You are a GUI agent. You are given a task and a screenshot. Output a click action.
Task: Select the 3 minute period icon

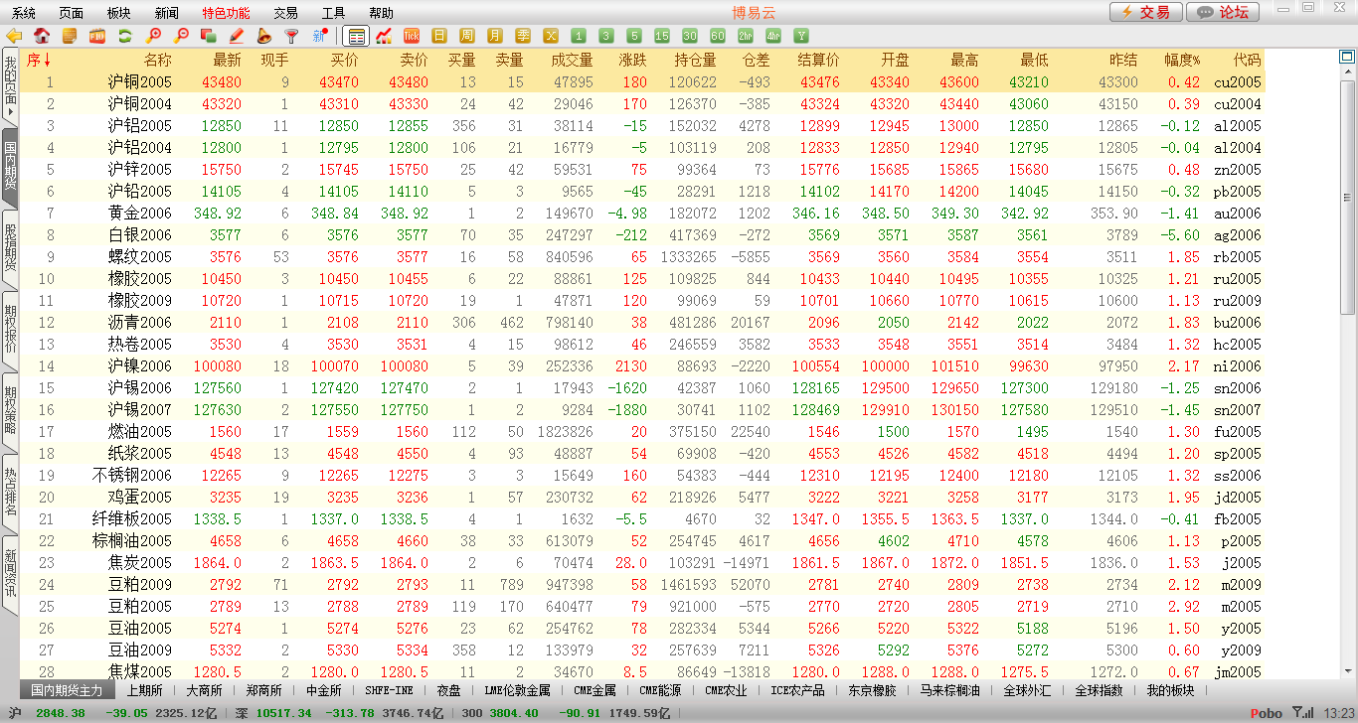click(606, 36)
